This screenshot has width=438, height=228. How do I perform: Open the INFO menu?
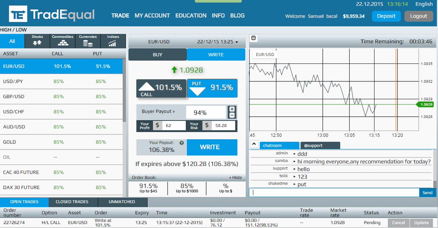pyautogui.click(x=218, y=16)
